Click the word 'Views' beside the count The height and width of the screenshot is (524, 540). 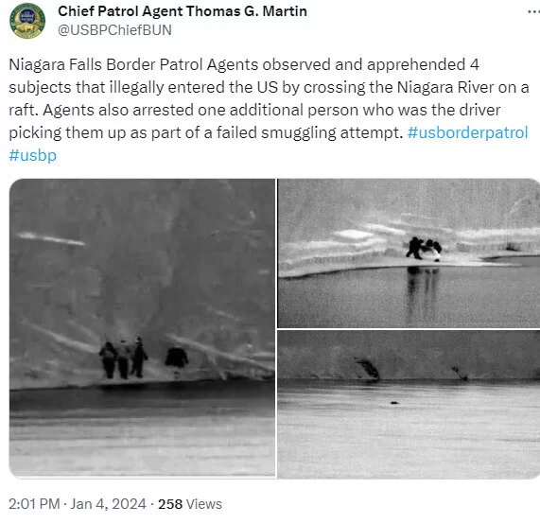(204, 504)
